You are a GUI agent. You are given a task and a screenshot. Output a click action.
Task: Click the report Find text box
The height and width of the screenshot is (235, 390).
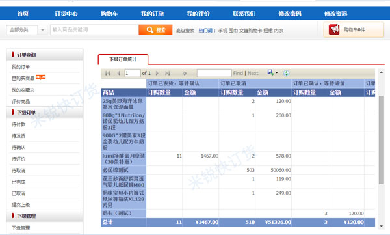(x=214, y=73)
